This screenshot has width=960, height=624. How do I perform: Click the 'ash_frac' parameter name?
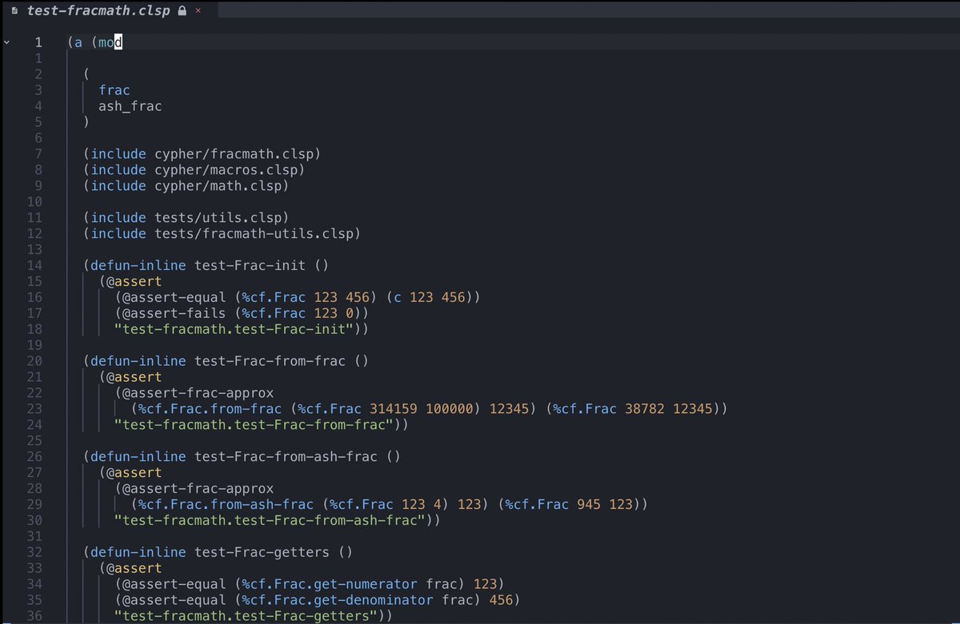(130, 105)
